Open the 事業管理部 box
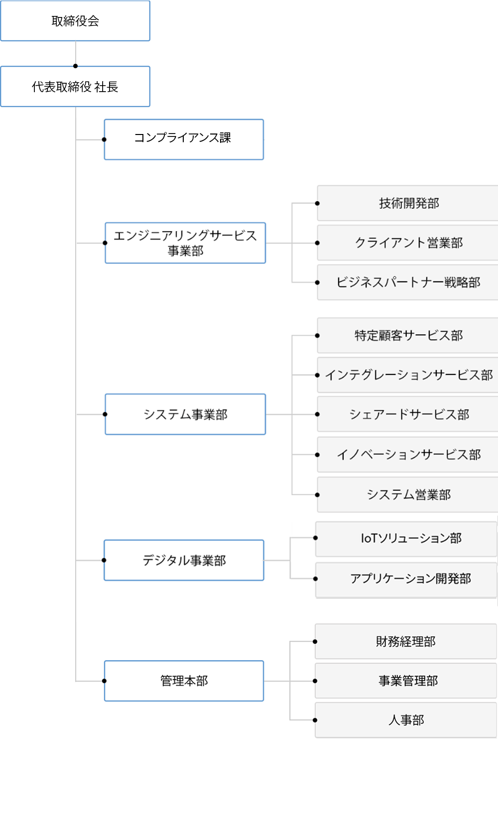Image resolution: width=498 pixels, height=822 pixels. tap(406, 681)
